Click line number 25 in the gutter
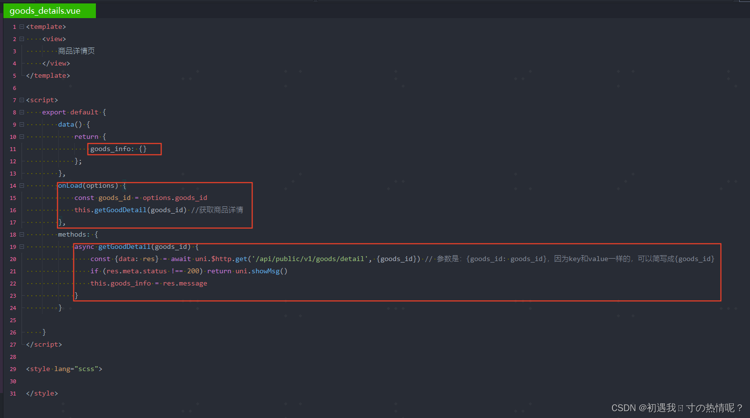 coord(13,320)
